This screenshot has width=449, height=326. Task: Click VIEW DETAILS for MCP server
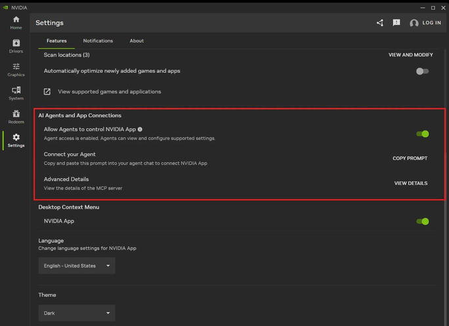(x=411, y=183)
